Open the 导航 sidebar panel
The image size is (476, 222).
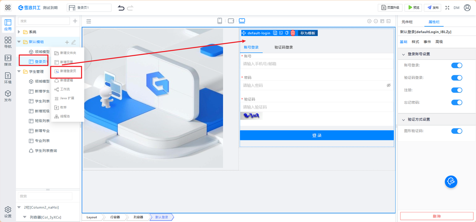click(8, 43)
